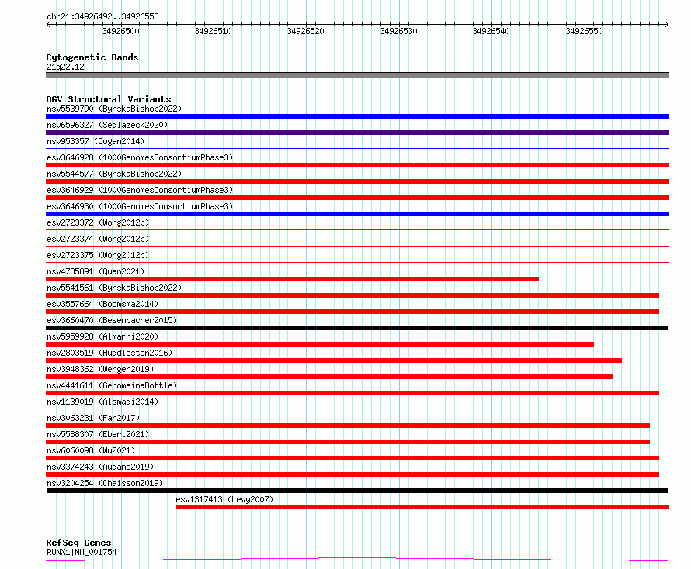Click the left arrow on the coordinate ruler
The width and height of the screenshot is (691, 569).
(x=48, y=25)
